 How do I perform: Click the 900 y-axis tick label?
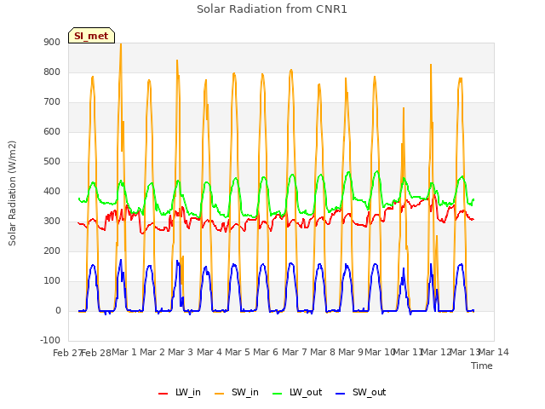coord(52,42)
